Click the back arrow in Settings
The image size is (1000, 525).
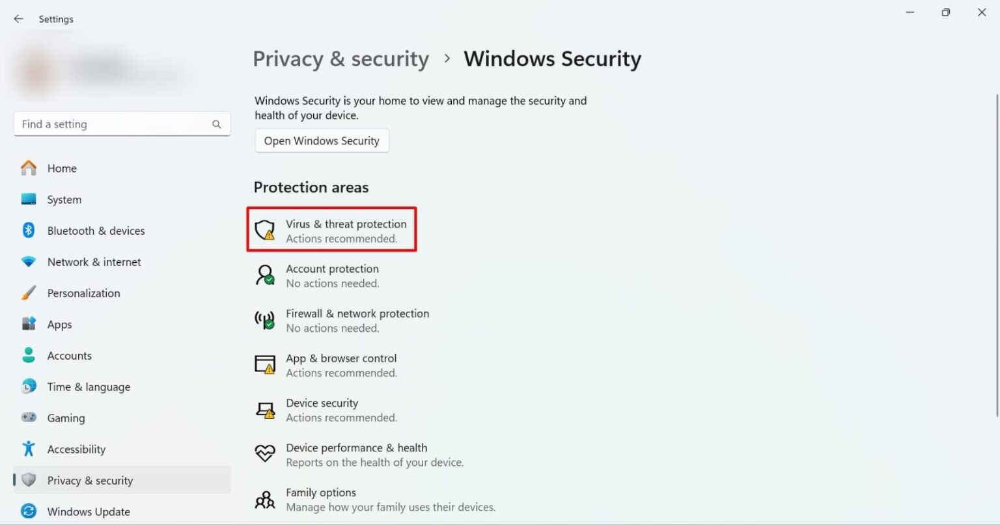[x=18, y=19]
